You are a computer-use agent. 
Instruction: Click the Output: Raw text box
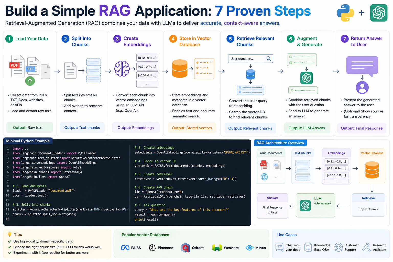pyautogui.click(x=29, y=127)
